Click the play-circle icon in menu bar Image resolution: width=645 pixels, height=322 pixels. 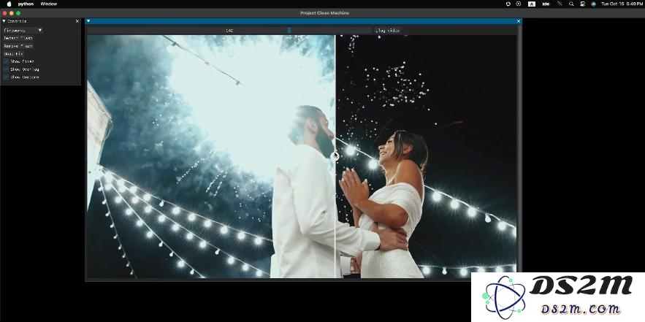tap(519, 4)
